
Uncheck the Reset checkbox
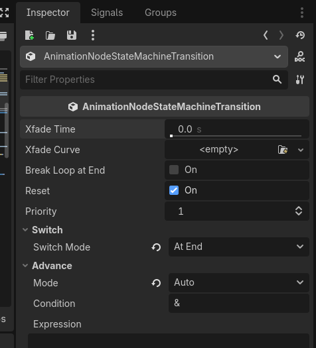point(174,190)
